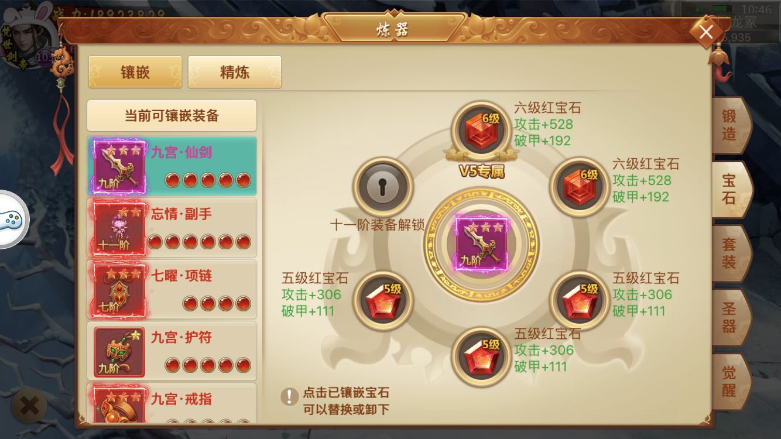Open the 套装 side tab
781x439 pixels.
pyautogui.click(x=730, y=253)
